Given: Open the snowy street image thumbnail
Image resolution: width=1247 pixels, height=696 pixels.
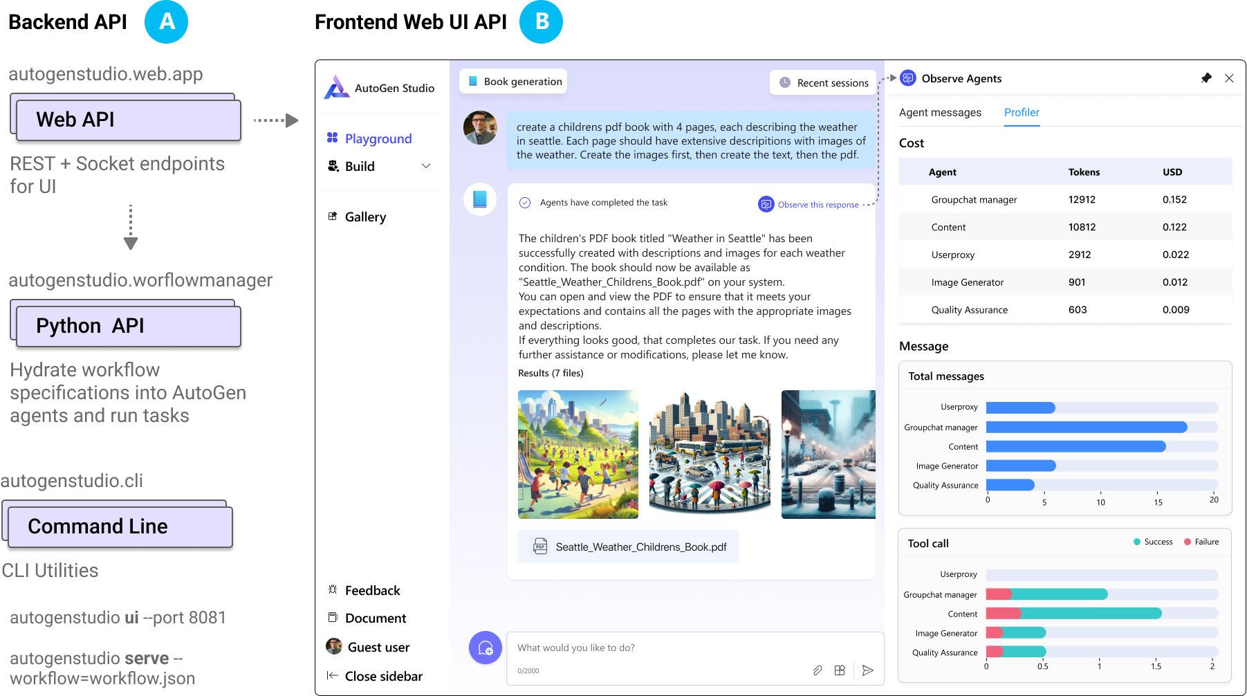Looking at the screenshot, I should [829, 455].
